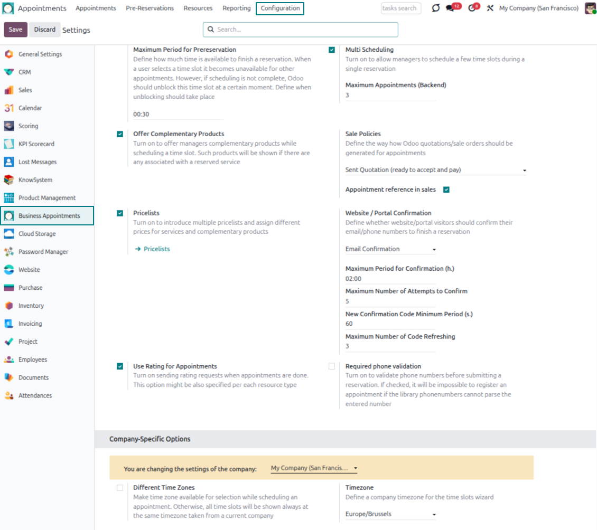Uncheck Appointment reference in sales
Image resolution: width=597 pixels, height=530 pixels.
(446, 190)
